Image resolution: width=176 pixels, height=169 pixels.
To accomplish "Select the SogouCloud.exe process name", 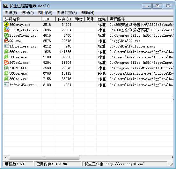I will coord(23,35).
